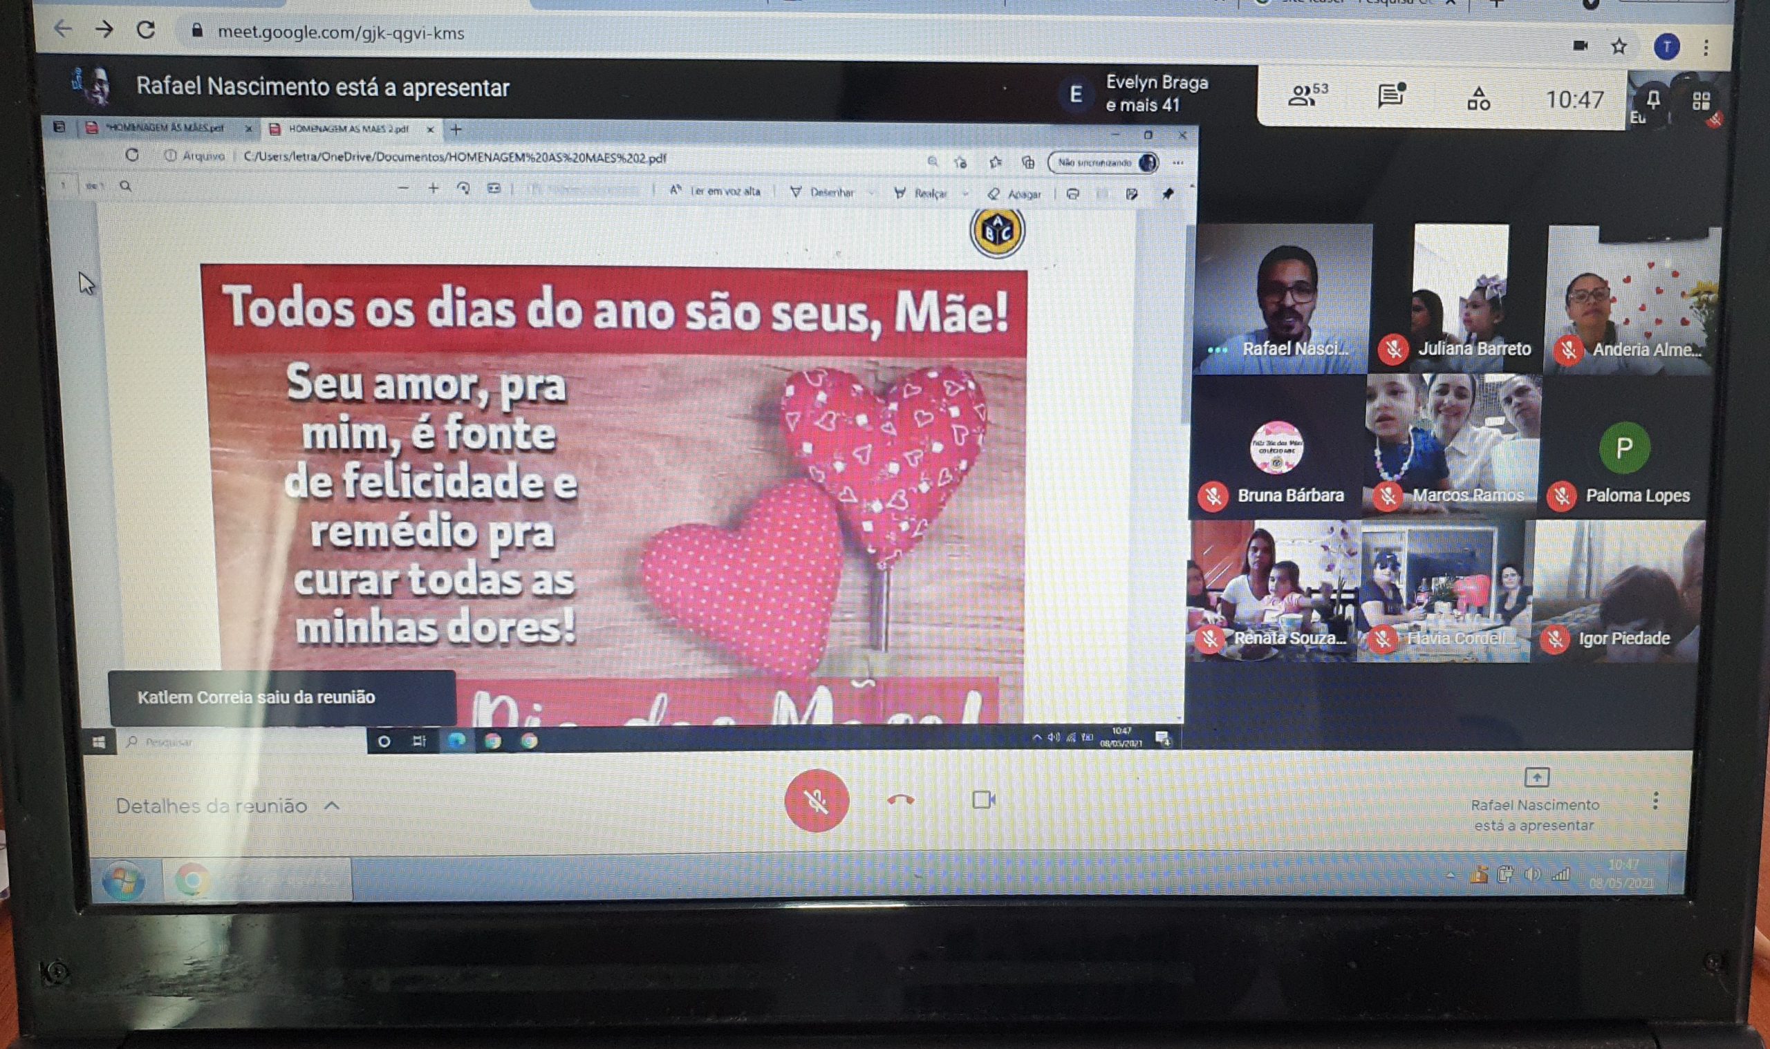Screen dimensions: 1770x1049
Task: Click the meet.google.com address bar
Action: click(341, 32)
